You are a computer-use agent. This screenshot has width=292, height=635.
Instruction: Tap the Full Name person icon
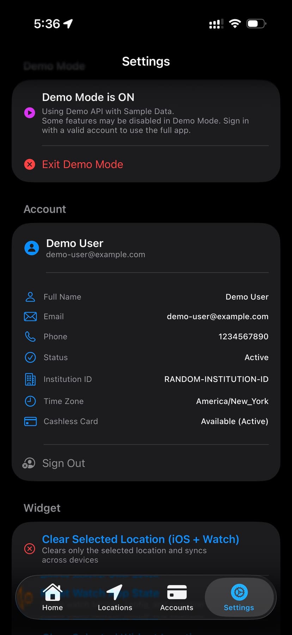click(30, 297)
